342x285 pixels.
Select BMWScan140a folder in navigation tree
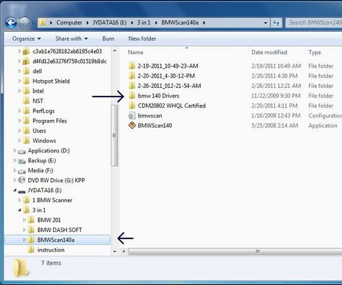(x=58, y=240)
